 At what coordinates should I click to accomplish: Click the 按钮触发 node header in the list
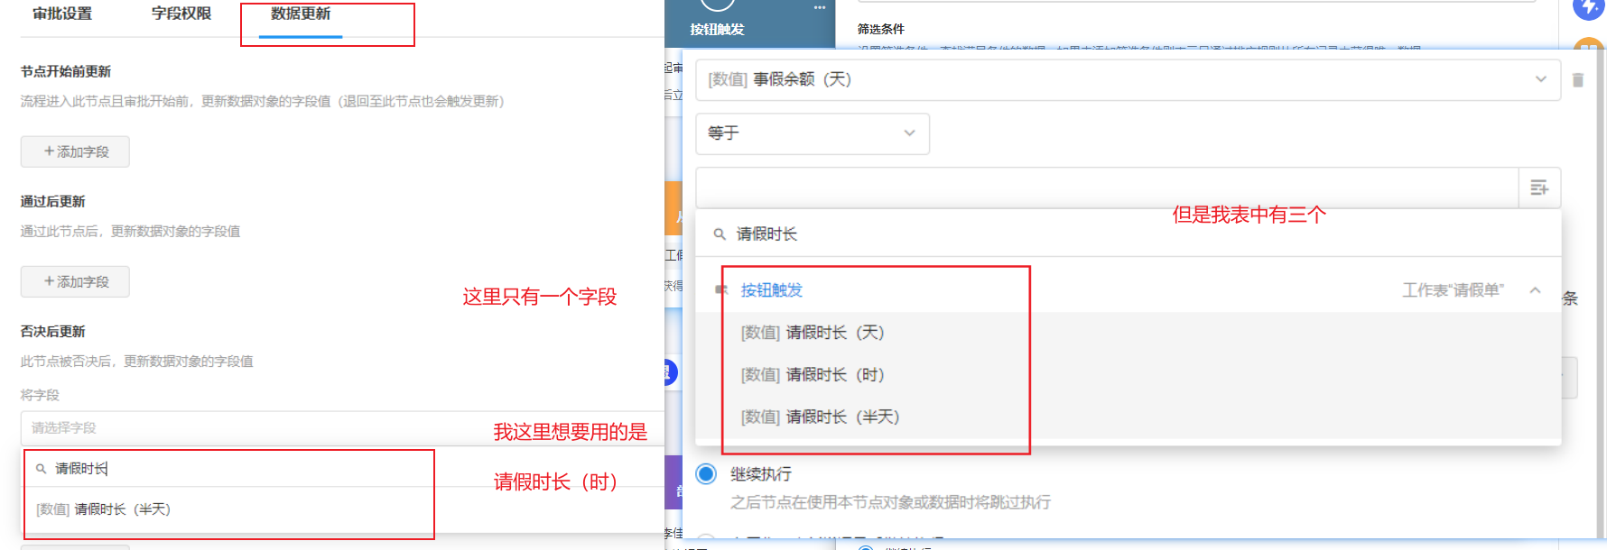pos(771,290)
